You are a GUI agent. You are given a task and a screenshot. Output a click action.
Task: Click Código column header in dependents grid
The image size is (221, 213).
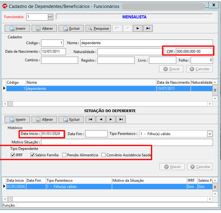coord(16,82)
